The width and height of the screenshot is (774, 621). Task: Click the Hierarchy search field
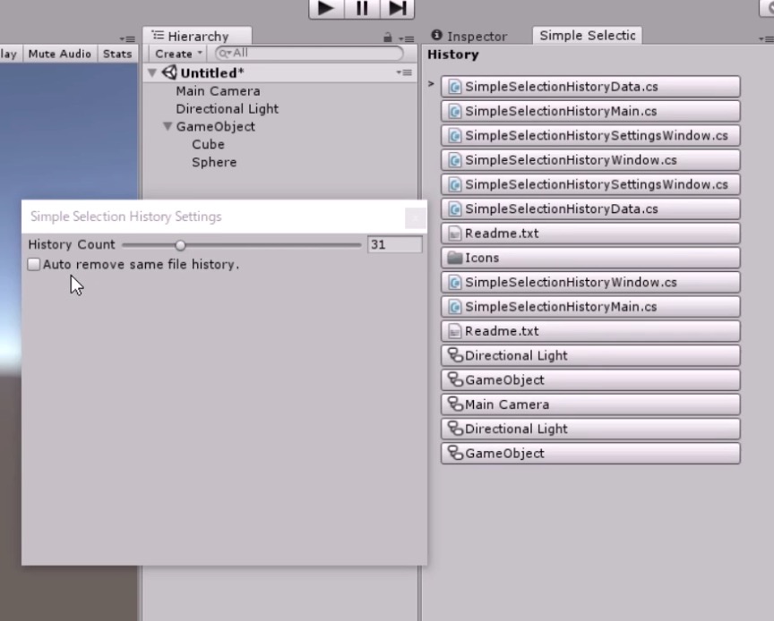(309, 54)
